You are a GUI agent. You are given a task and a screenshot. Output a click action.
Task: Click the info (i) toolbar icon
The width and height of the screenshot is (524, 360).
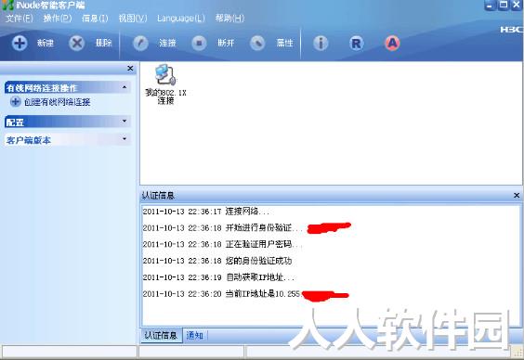pyautogui.click(x=321, y=43)
